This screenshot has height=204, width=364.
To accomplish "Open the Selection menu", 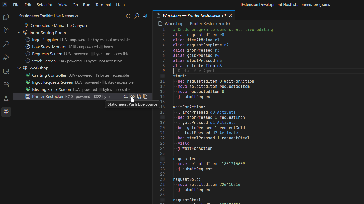I will coord(45,5).
